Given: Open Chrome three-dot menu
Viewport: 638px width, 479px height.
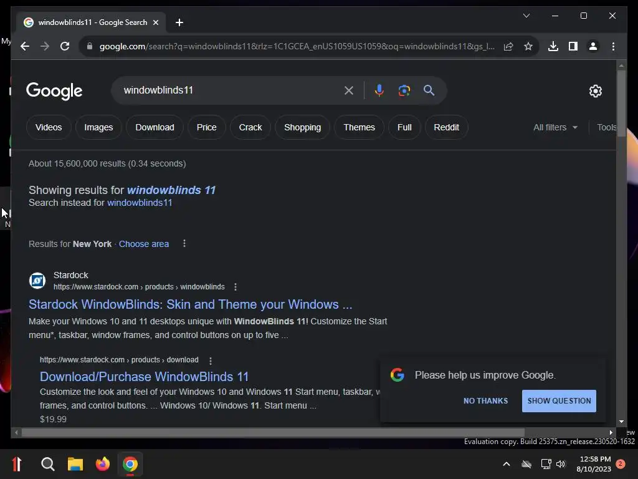Looking at the screenshot, I should (x=613, y=46).
